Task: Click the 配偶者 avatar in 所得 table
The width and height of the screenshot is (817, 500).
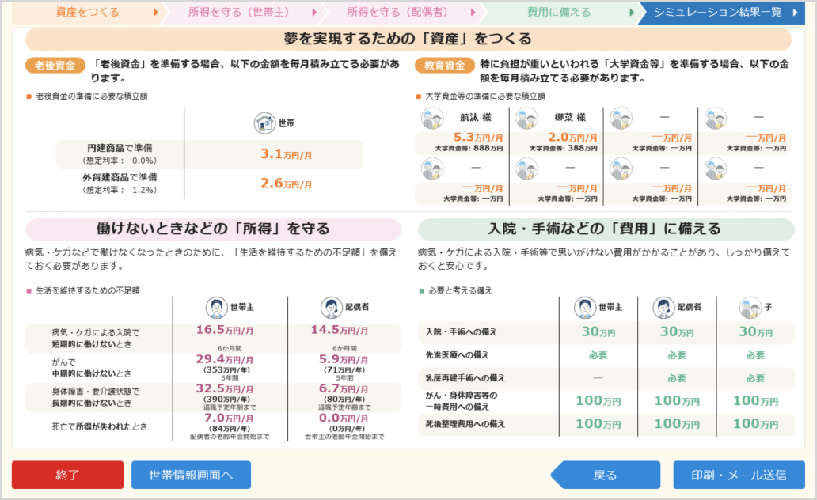Action: click(x=332, y=307)
